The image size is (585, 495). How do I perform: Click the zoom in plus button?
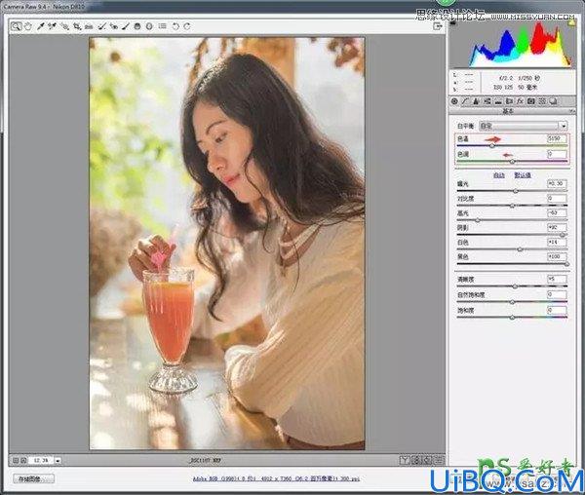(23, 461)
